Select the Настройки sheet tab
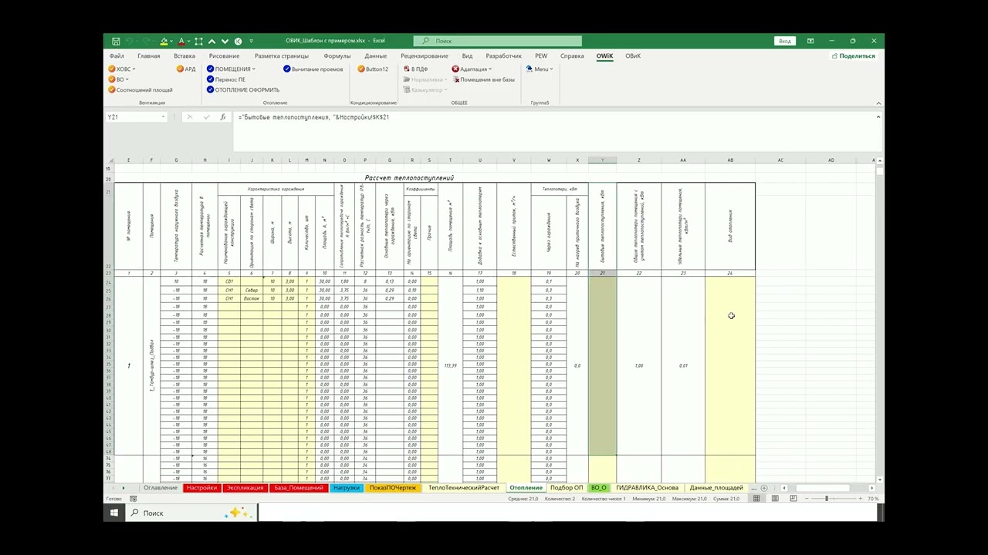Screen dimensions: 988x555 (201, 488)
